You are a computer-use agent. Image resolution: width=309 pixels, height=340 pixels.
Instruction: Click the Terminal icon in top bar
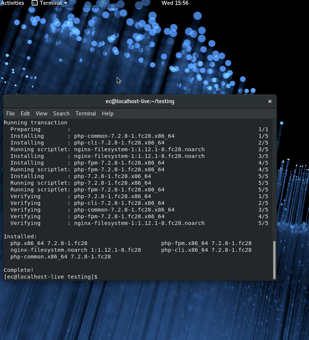pos(35,3)
